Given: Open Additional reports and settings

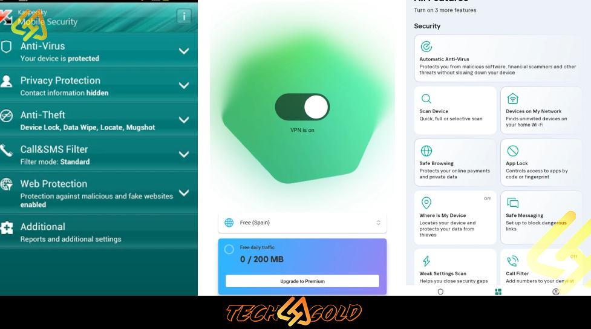Looking at the screenshot, I should click(x=99, y=232).
